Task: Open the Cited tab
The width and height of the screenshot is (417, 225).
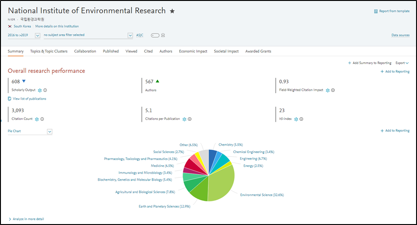Action: tap(148, 51)
